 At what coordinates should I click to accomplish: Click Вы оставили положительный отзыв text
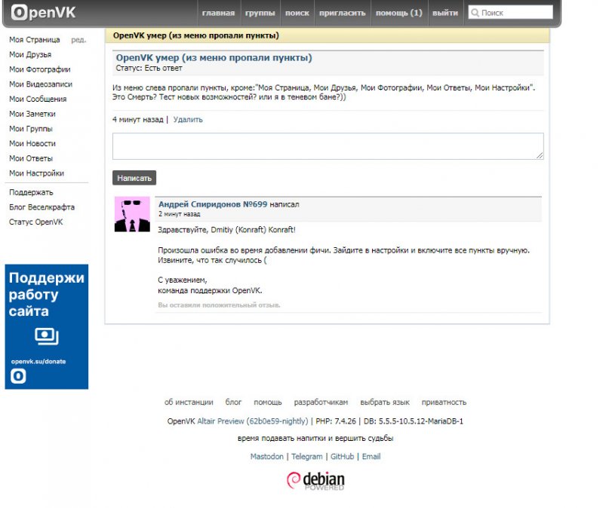[x=219, y=305]
